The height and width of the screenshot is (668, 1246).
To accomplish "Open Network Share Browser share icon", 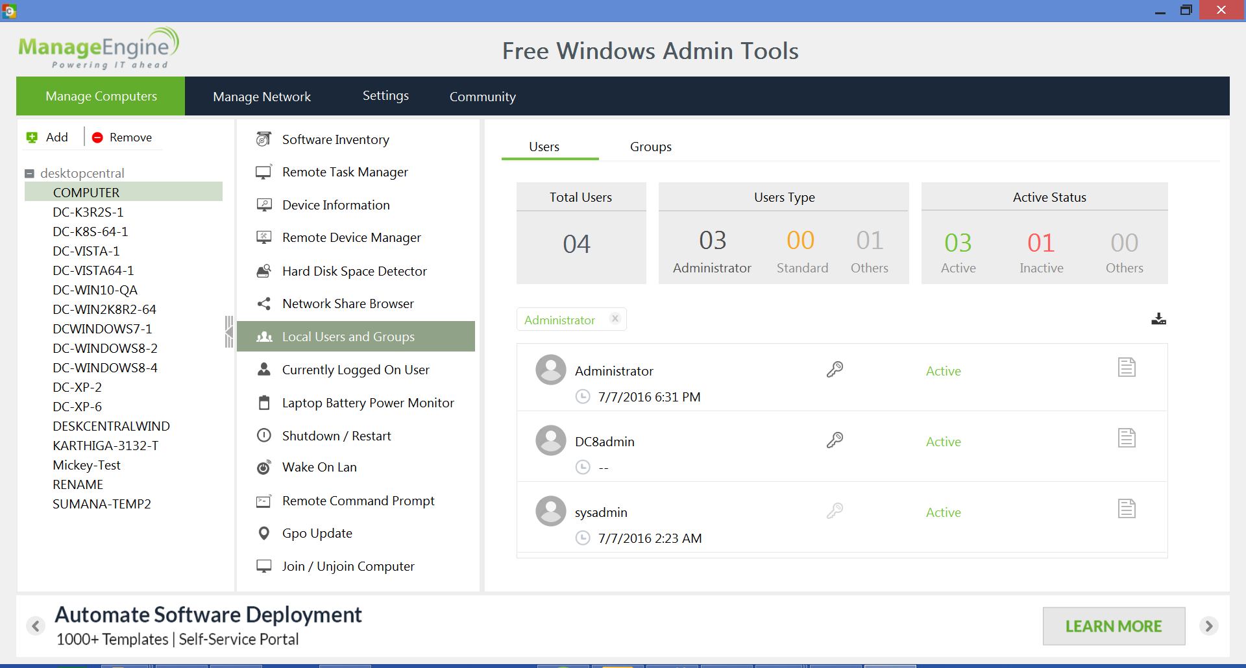I will pyautogui.click(x=263, y=304).
